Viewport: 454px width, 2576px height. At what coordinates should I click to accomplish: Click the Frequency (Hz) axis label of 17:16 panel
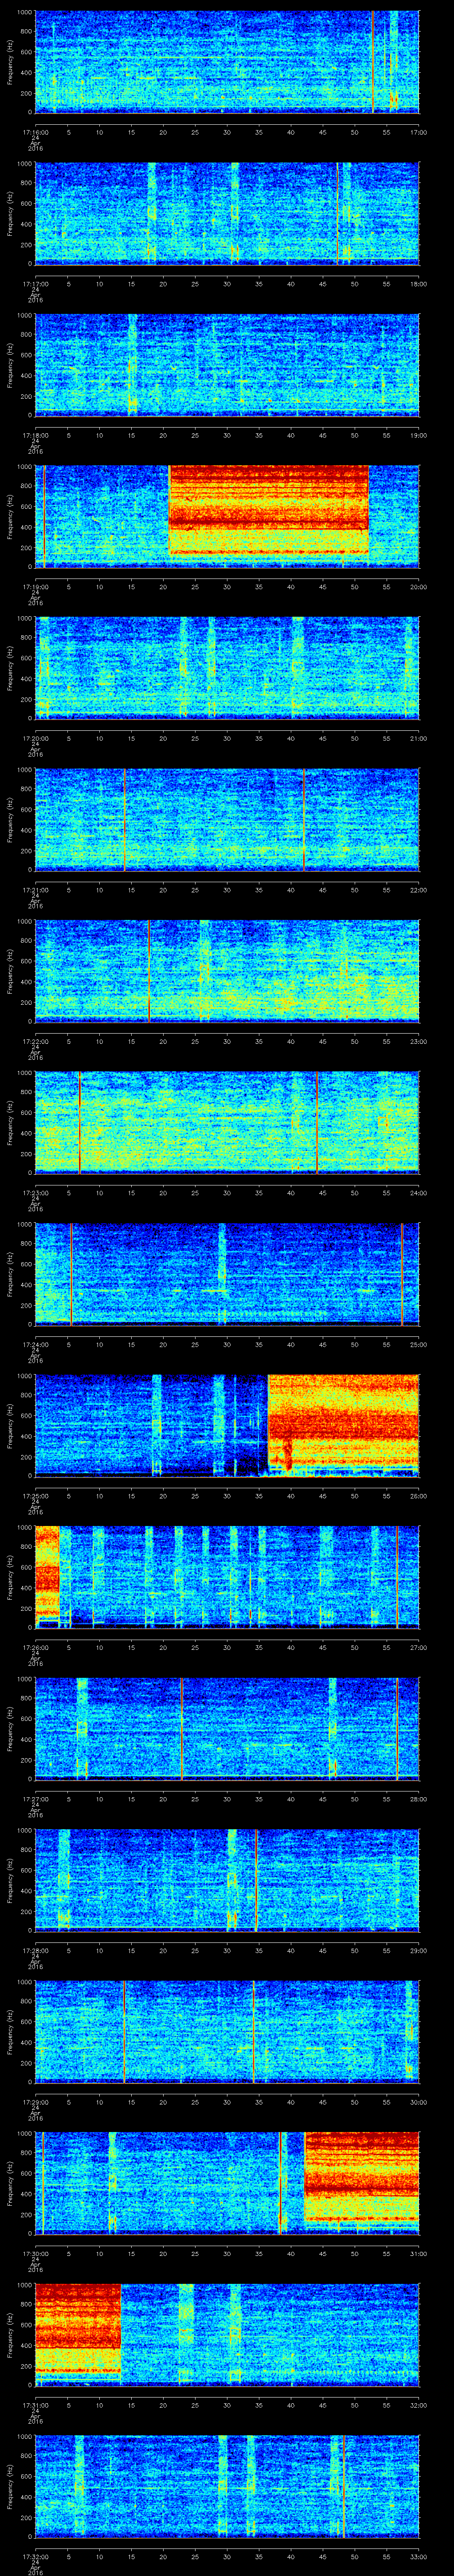(x=10, y=63)
